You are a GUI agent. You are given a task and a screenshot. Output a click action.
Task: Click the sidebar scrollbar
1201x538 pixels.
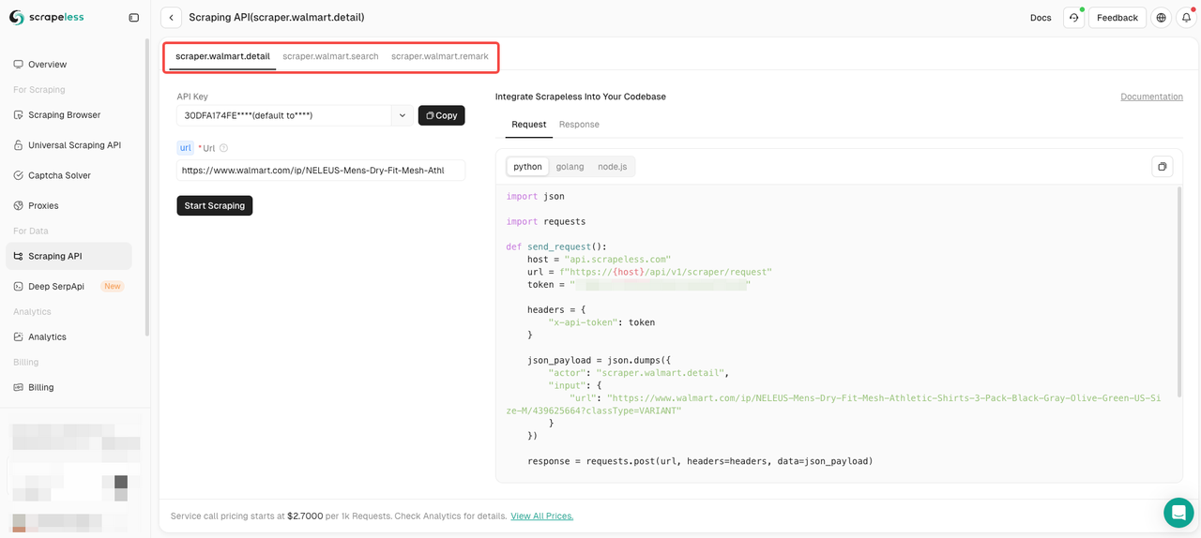(x=146, y=187)
